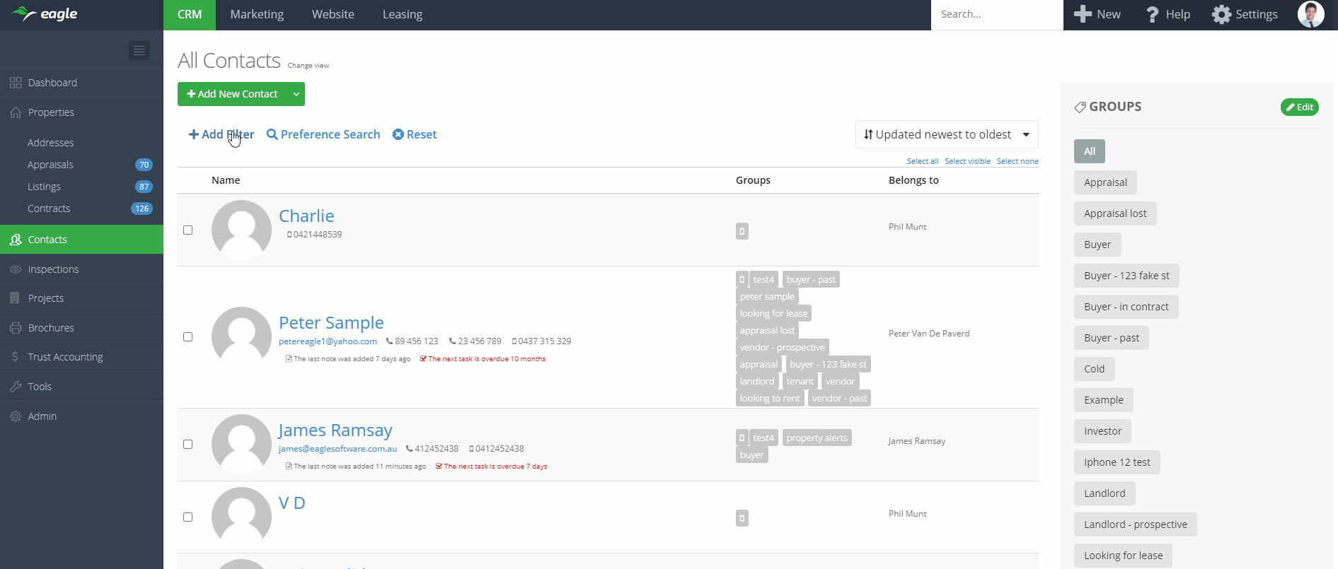The image size is (1338, 569).
Task: Open Trust Accounting in sidebar
Action: [65, 357]
